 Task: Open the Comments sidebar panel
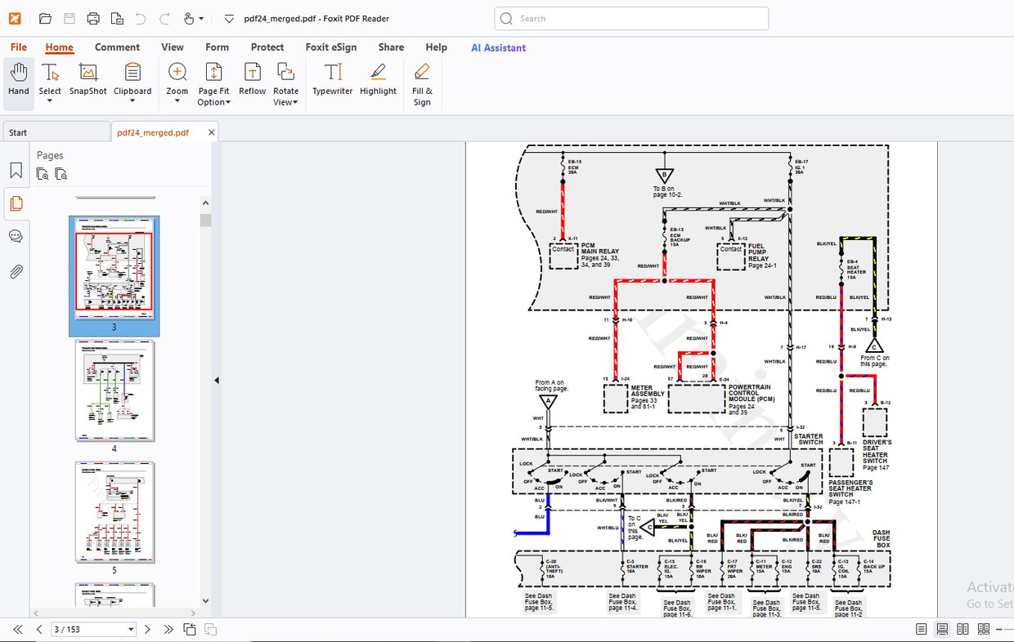click(16, 237)
